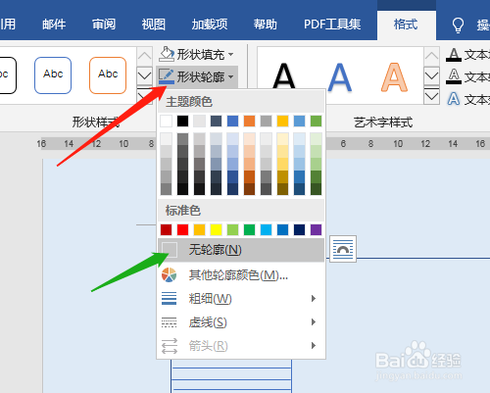The image size is (490, 393).
Task: Pick the light blue standard color
Action: click(x=266, y=229)
